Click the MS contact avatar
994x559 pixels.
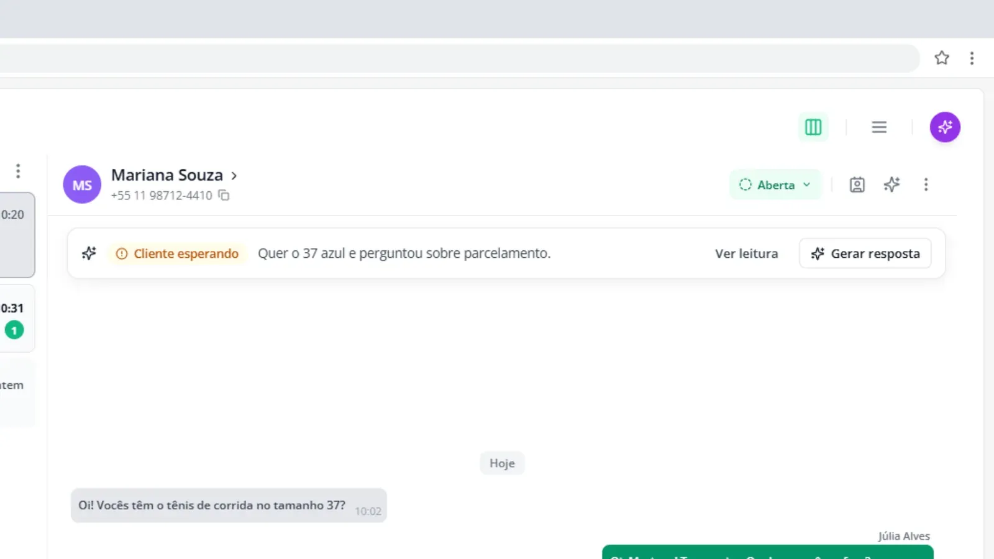pyautogui.click(x=82, y=184)
